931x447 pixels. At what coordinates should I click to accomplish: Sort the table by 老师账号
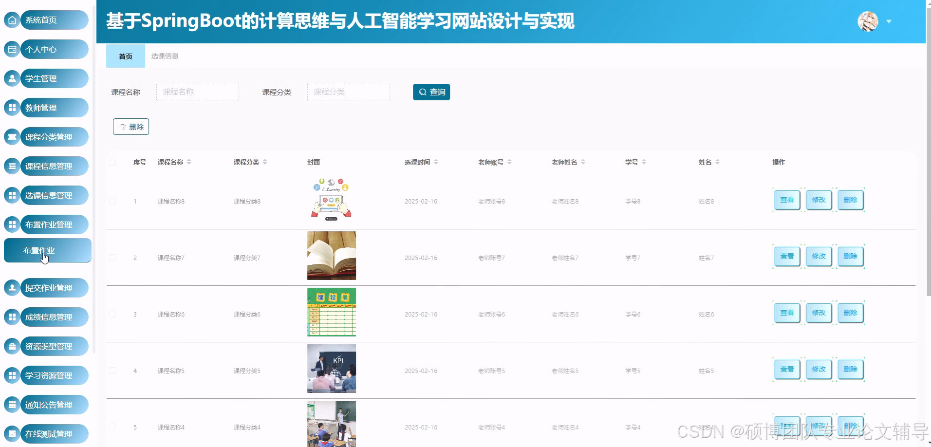(x=509, y=162)
